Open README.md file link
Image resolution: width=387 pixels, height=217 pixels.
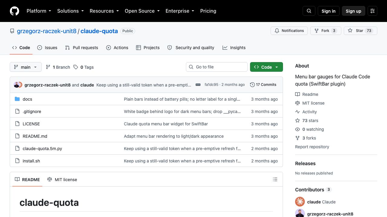(35, 136)
